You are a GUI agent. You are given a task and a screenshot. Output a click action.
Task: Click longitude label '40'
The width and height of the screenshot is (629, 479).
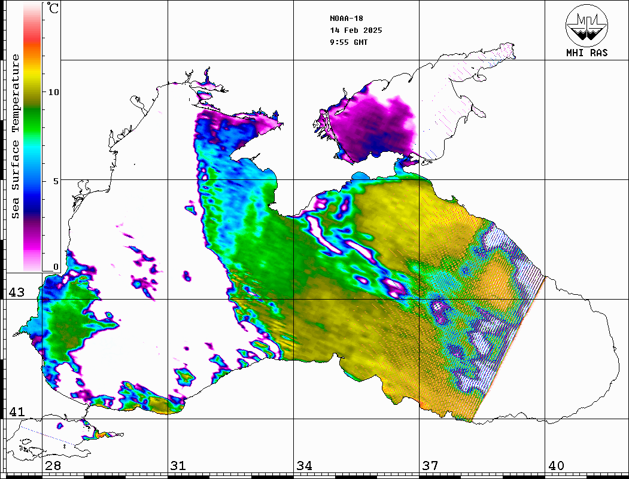click(x=556, y=466)
